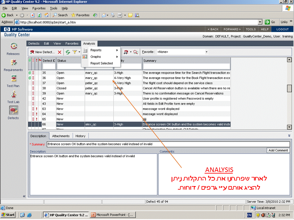The image size is (294, 220).
Task: Click the grid scrollbar up arrow
Action: (x=289, y=60)
